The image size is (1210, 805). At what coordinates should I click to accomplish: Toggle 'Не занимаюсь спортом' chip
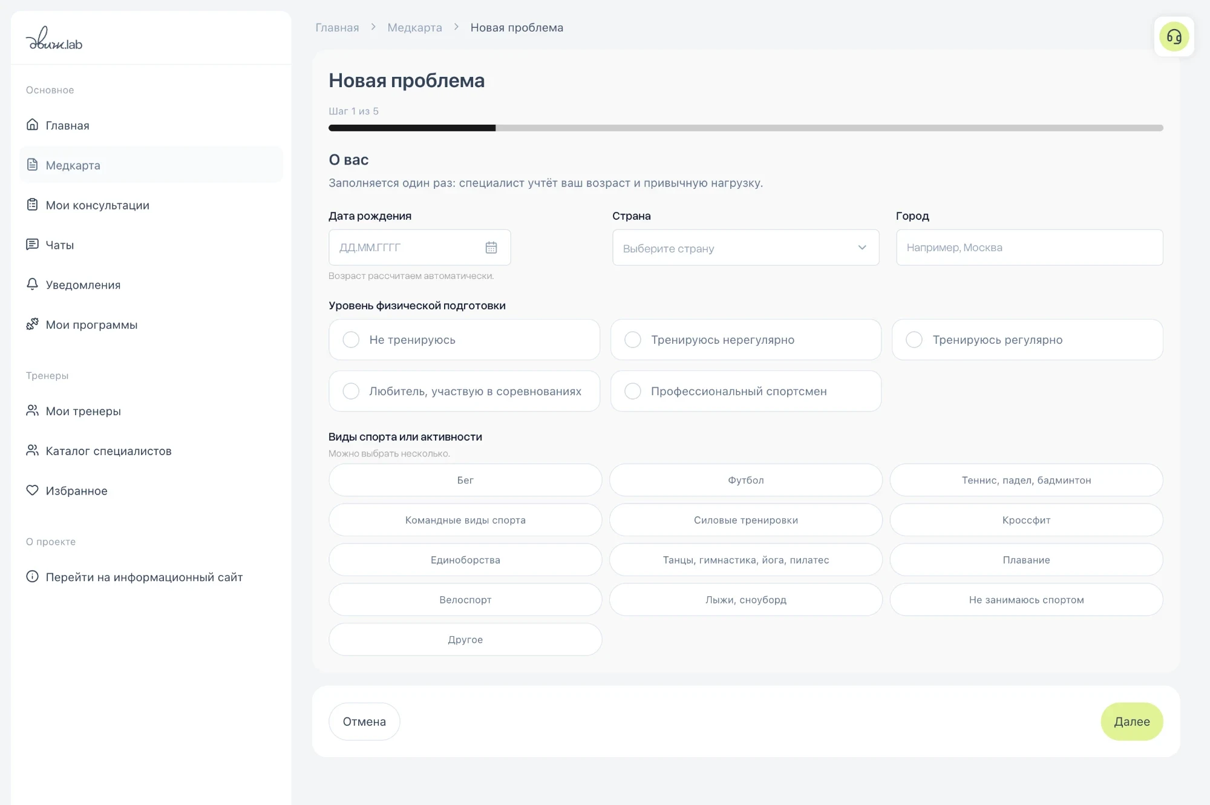[1026, 600]
